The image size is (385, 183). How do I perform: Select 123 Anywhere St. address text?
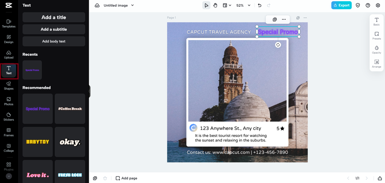click(230, 128)
